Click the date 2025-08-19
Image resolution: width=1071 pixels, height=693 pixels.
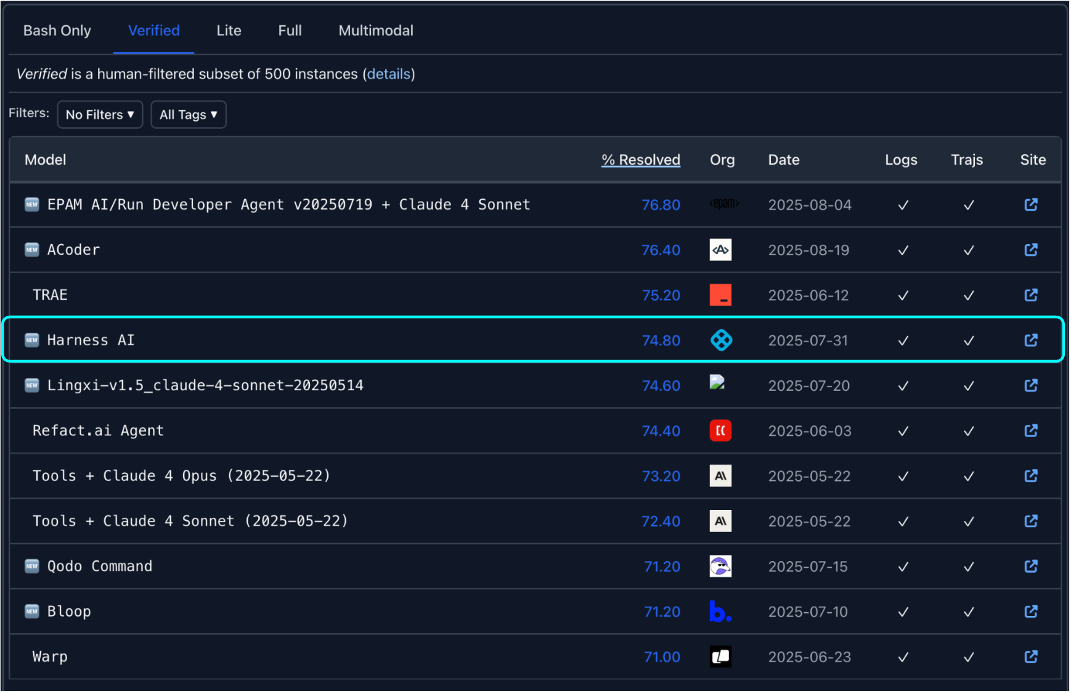[x=809, y=250]
